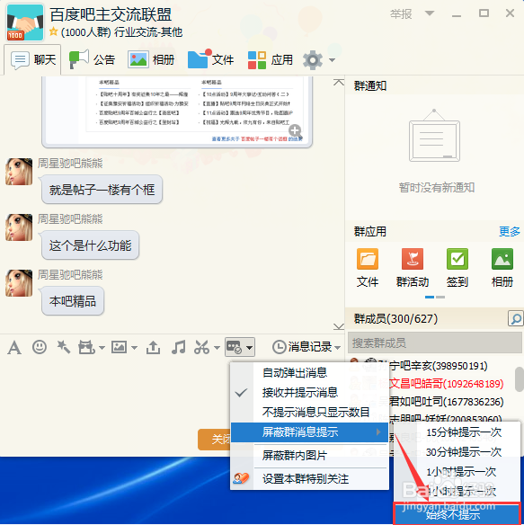524x525 pixels.
Task: Expand the arrow next to the gear
Action: (x=332, y=60)
